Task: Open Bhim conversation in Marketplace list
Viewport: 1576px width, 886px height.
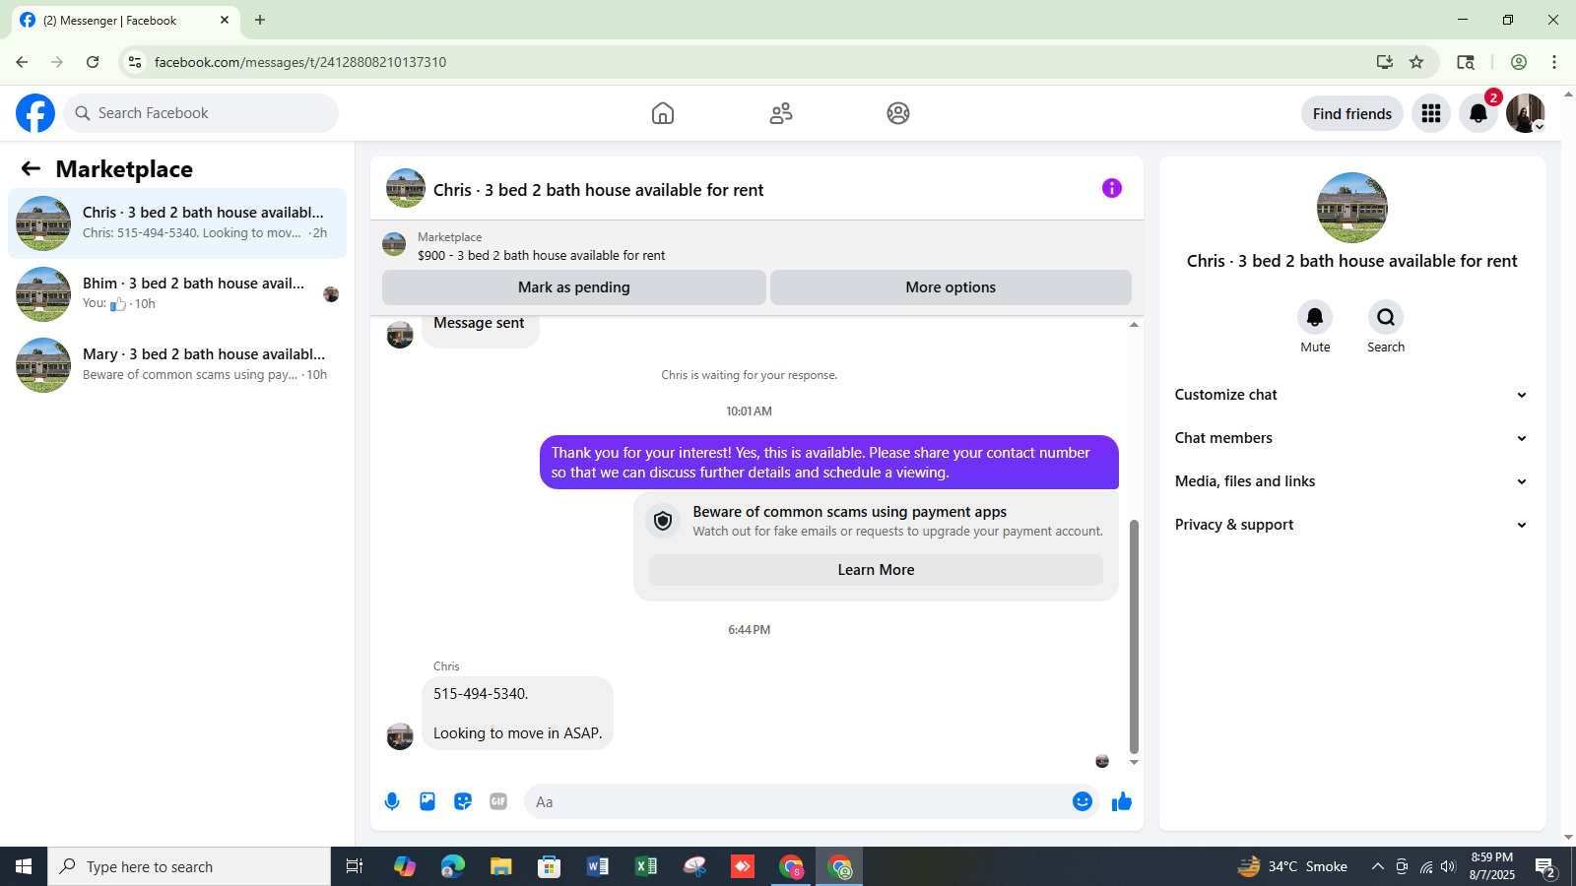Action: coord(177,294)
